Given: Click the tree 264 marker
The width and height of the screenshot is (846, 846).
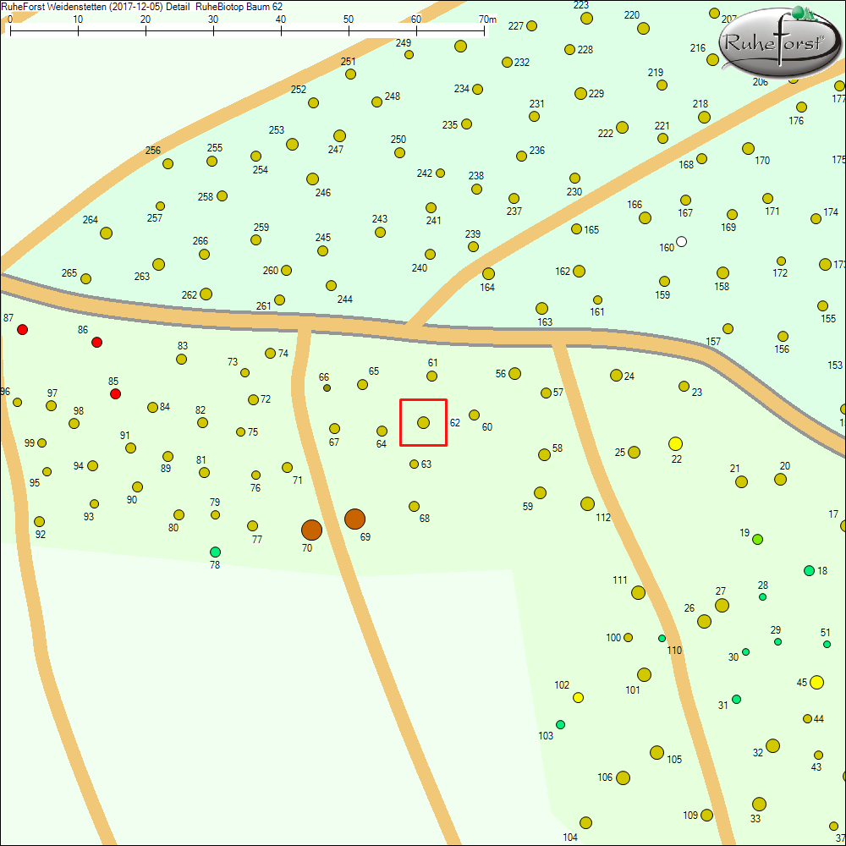Looking at the screenshot, I should pyautogui.click(x=106, y=233).
